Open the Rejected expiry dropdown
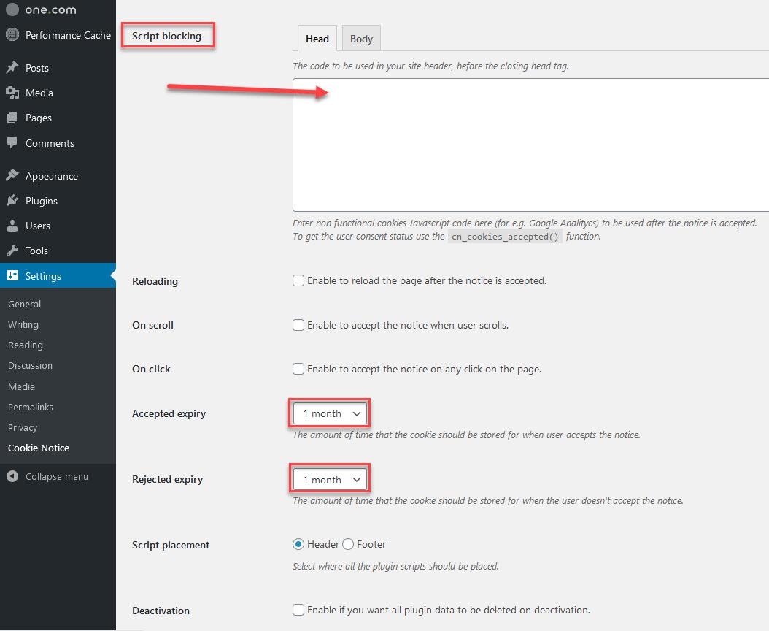Screen dimensions: 769x631 [329, 479]
